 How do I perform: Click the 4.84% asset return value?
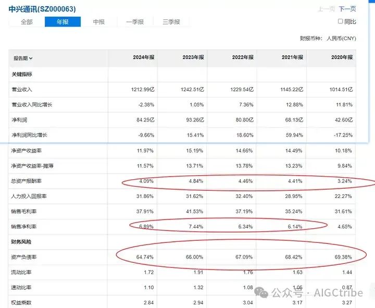tap(196, 181)
